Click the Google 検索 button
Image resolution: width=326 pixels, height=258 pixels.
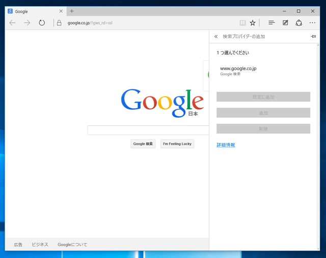(143, 144)
